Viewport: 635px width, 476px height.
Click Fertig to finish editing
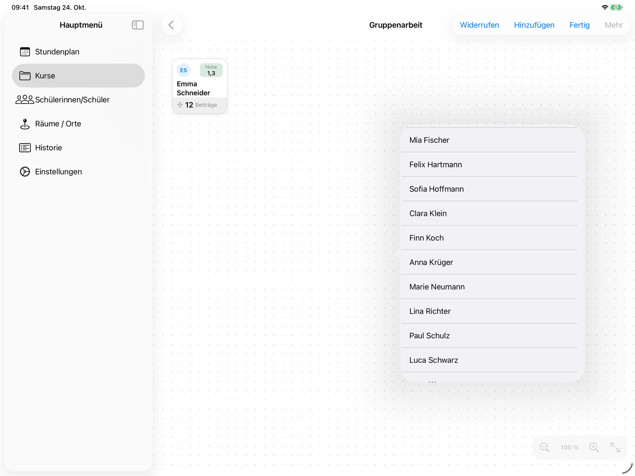579,25
